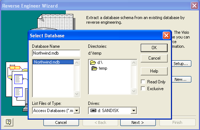Open the d:\ folder in Directories
The height and width of the screenshot is (130, 200).
pyautogui.click(x=100, y=62)
